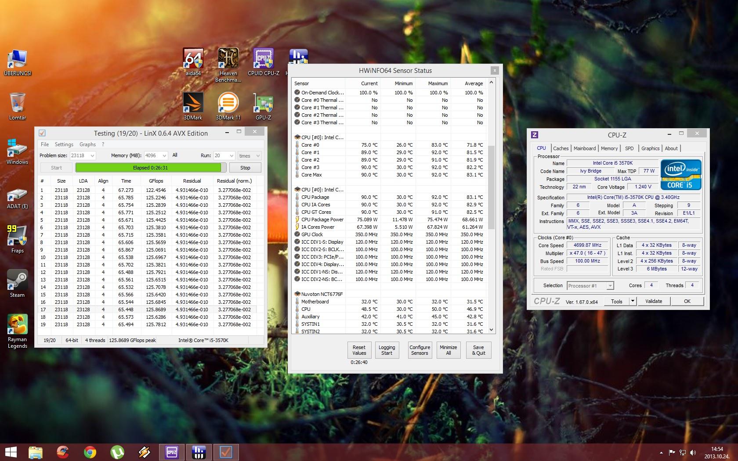Click the volume icon in system tray
Viewport: 738px width, 461px height.
693,452
